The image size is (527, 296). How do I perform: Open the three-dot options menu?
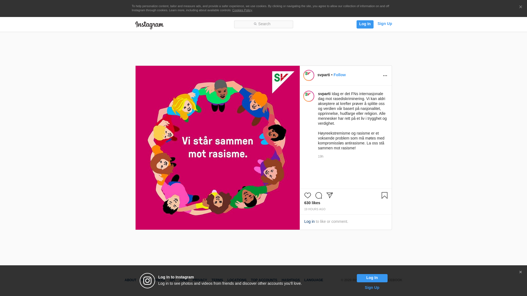coord(385,76)
